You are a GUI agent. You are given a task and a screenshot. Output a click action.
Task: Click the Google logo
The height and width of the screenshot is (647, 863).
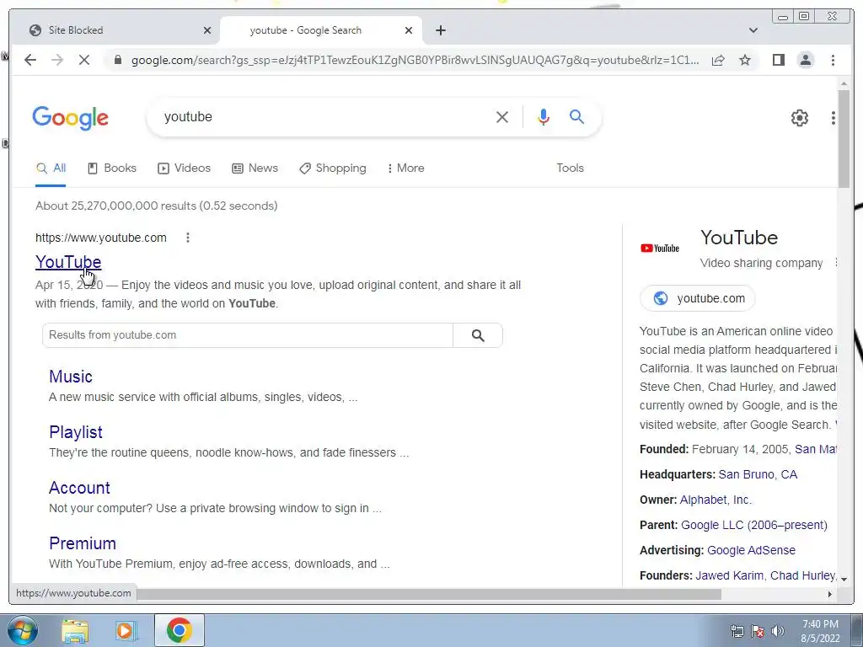(x=71, y=118)
